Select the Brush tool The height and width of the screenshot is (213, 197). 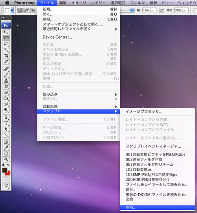click(6, 75)
